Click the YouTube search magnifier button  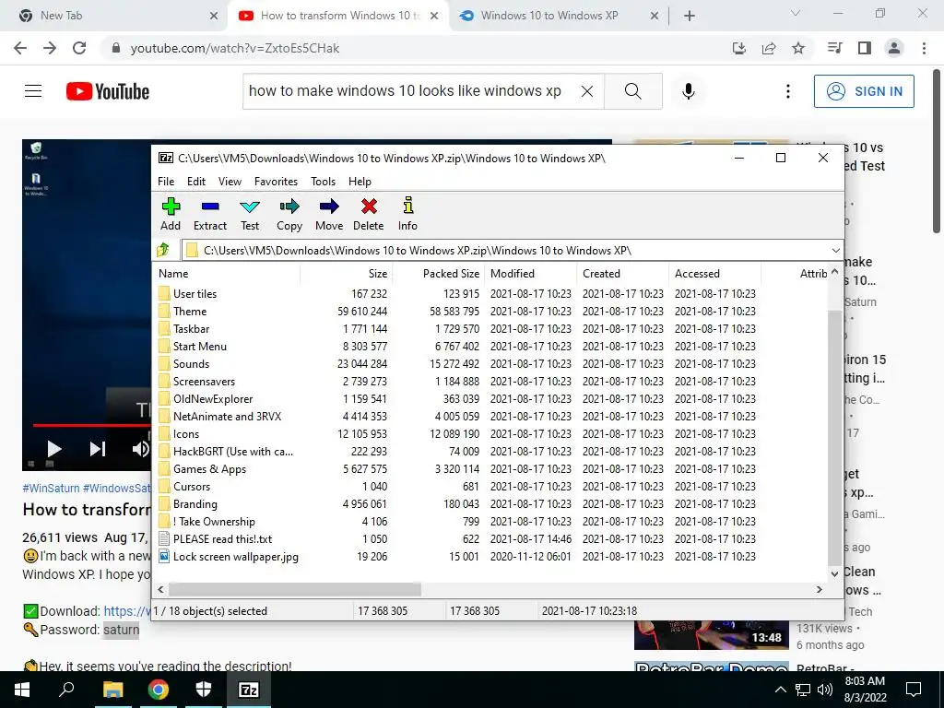(632, 91)
